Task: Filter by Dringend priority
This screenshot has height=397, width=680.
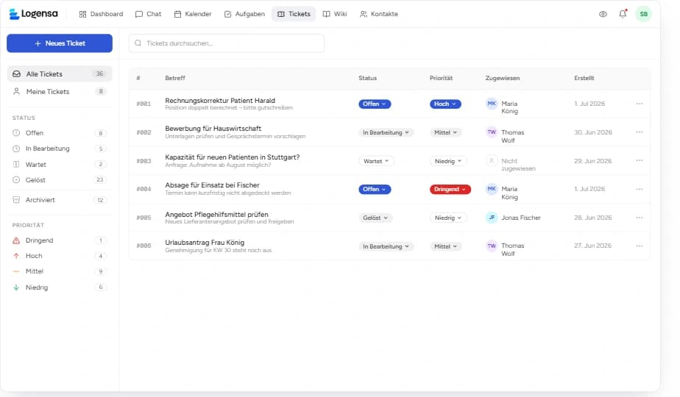Action: pyautogui.click(x=60, y=240)
